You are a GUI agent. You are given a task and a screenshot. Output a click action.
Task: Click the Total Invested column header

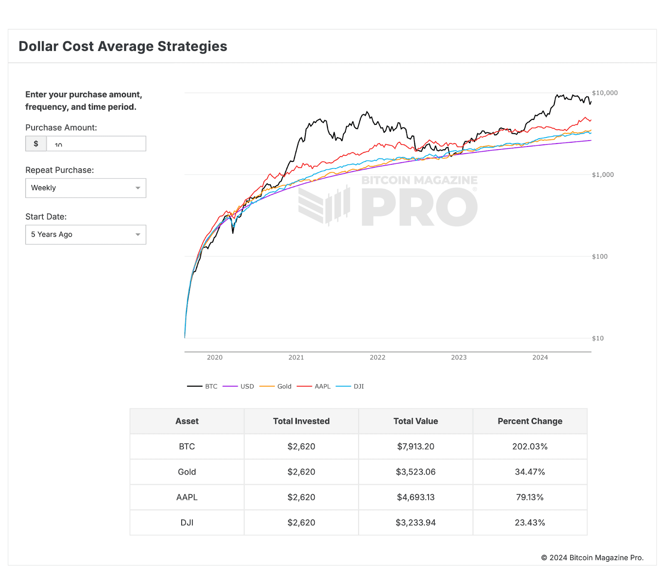pyautogui.click(x=301, y=421)
